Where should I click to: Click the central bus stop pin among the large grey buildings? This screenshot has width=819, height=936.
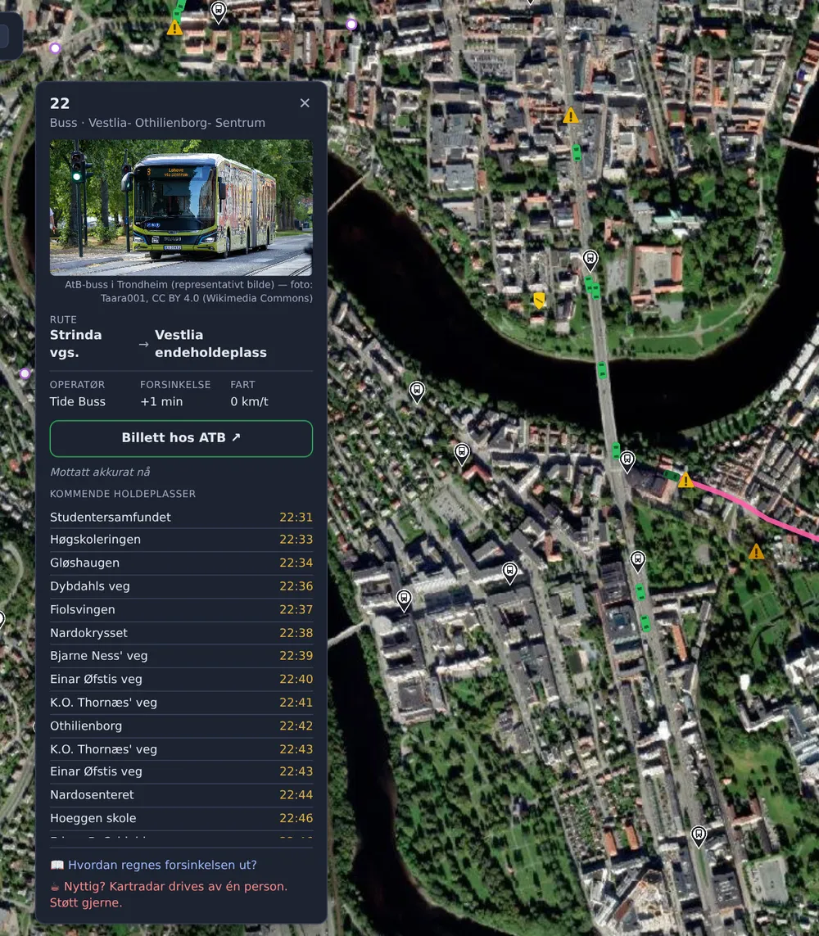point(509,572)
